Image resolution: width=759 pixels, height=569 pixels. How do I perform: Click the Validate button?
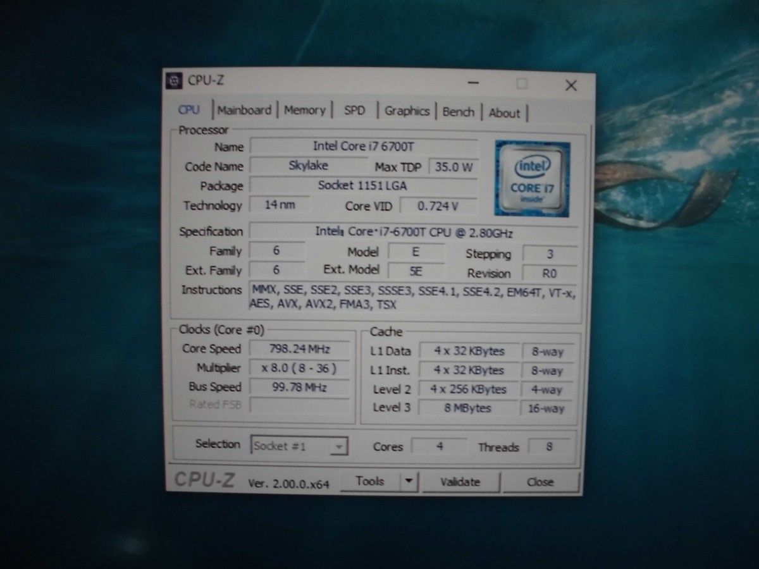[460, 482]
